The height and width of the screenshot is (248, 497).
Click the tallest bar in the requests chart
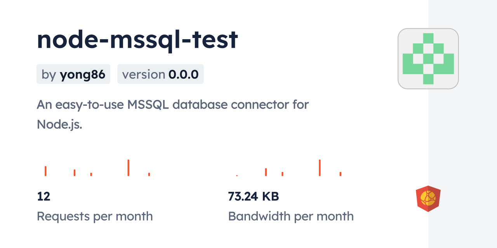129,167
